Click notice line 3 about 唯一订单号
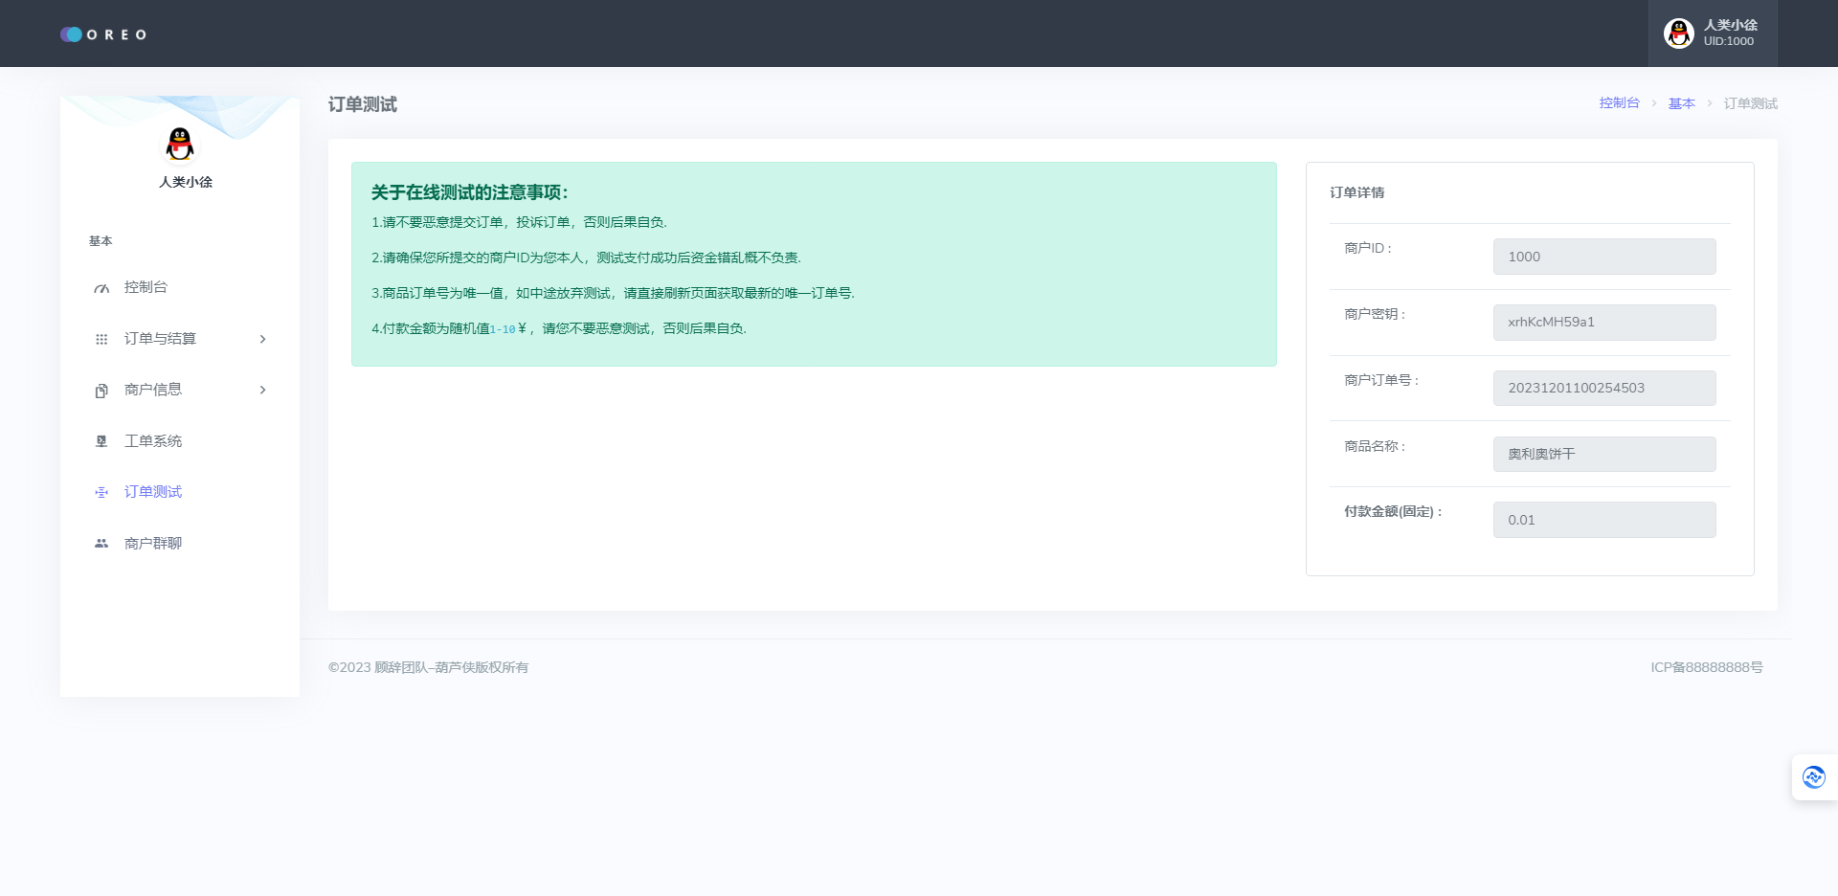 pos(613,293)
